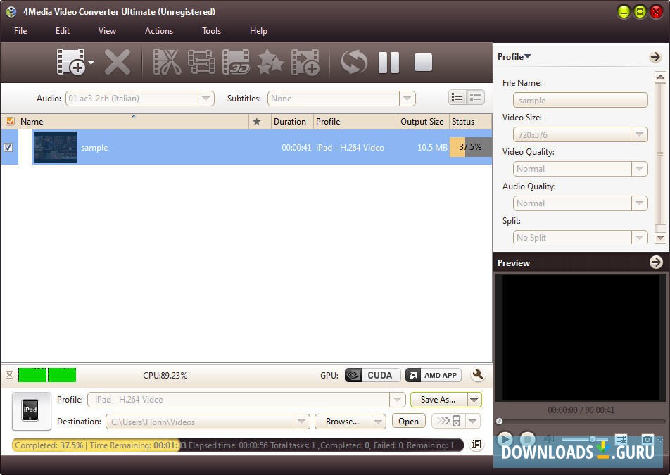Click the Add Output Profile icon
Image resolution: width=670 pixels, height=475 pixels.
click(x=305, y=63)
